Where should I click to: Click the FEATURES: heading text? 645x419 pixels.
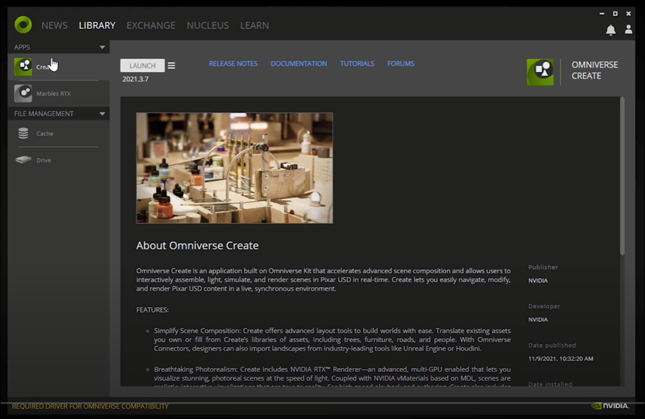tap(153, 309)
